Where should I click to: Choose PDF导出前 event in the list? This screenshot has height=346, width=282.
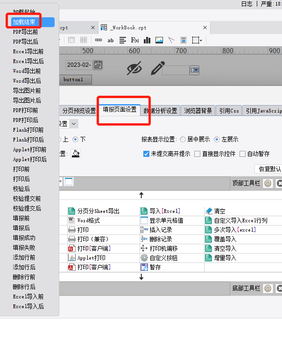click(x=25, y=32)
